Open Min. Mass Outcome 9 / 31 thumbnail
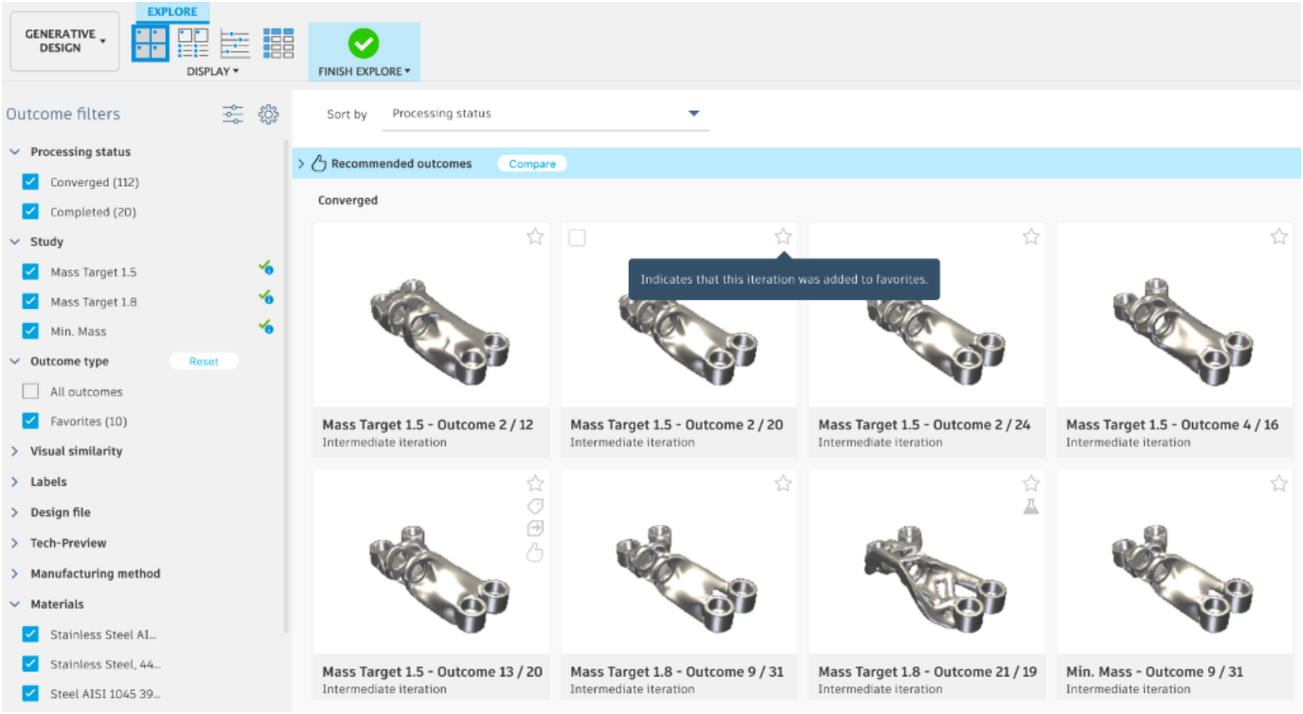The width and height of the screenshot is (1303, 714). pyautogui.click(x=1175, y=562)
